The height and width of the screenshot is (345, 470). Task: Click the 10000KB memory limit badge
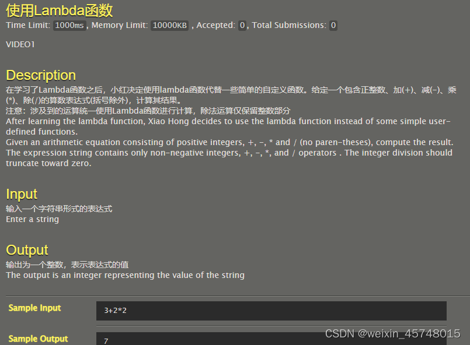[x=169, y=25]
